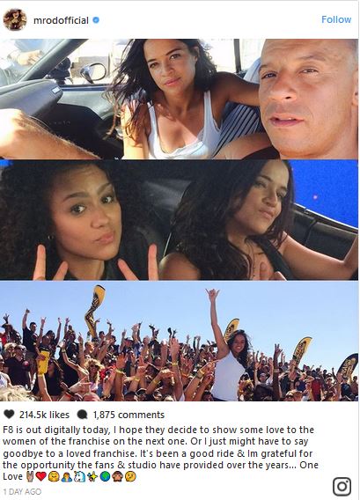Click the top car selfie photo
Viewport: 360px width, 500px height.
(x=180, y=99)
